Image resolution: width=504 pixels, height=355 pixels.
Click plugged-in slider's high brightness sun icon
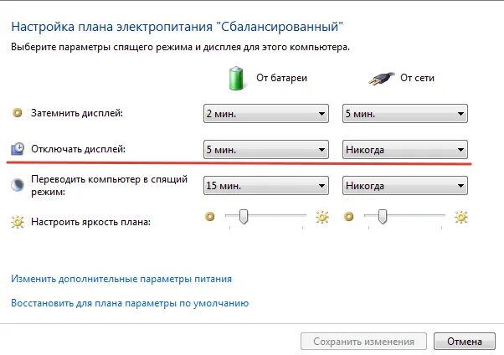pyautogui.click(x=460, y=217)
